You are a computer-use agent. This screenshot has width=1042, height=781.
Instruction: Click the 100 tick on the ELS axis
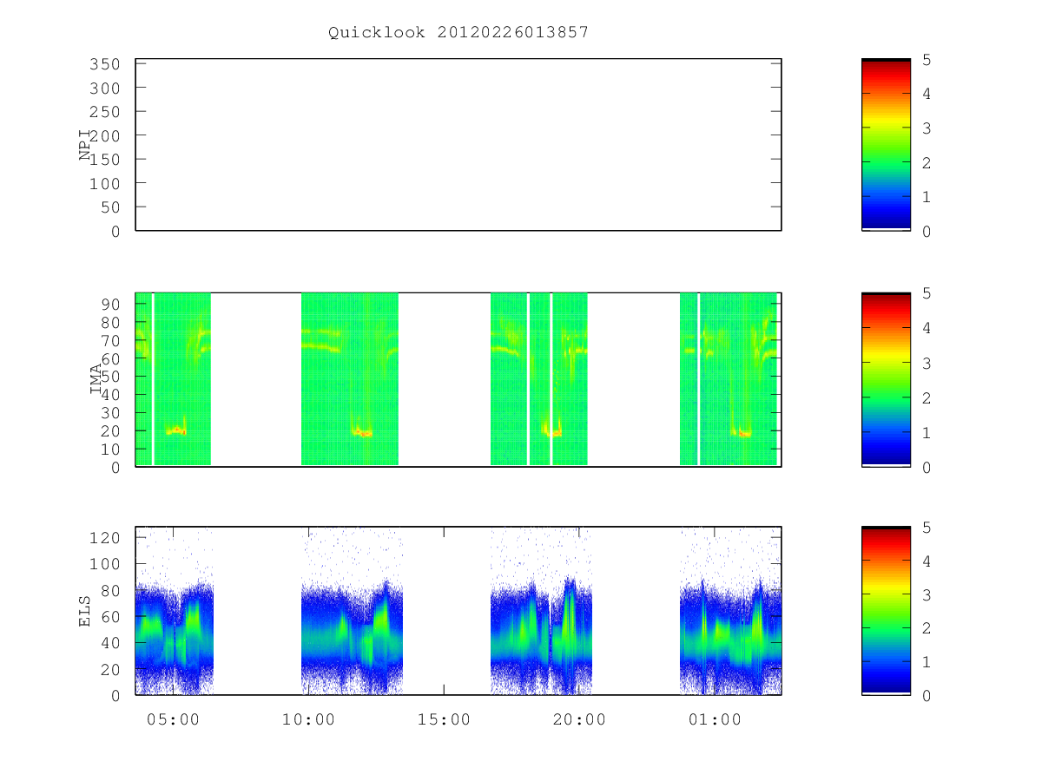pos(104,564)
